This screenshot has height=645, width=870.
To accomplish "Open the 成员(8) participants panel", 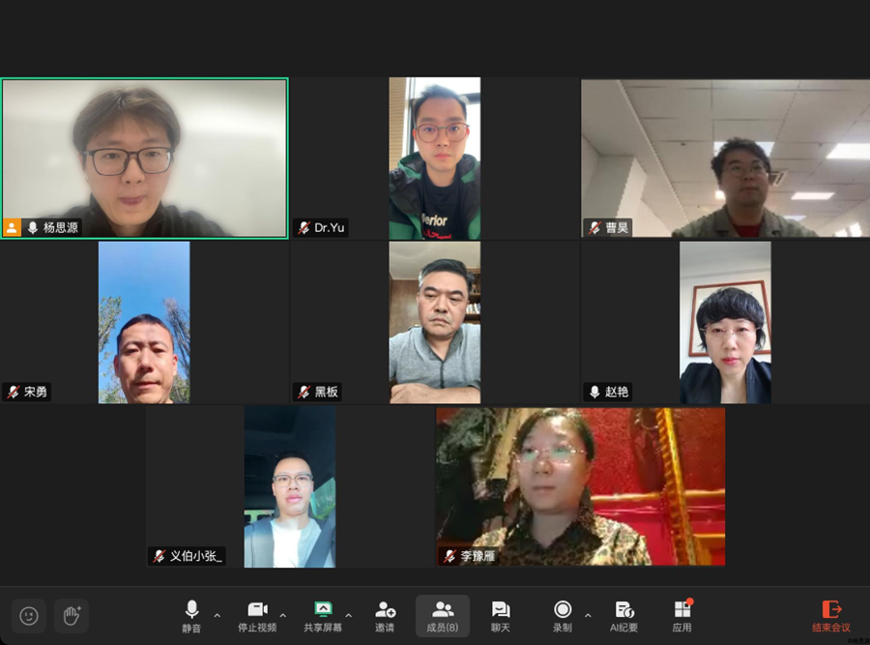I will click(x=443, y=616).
